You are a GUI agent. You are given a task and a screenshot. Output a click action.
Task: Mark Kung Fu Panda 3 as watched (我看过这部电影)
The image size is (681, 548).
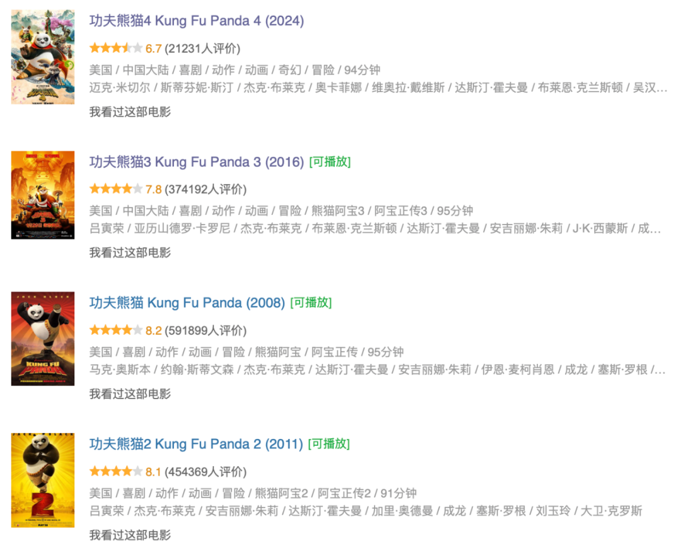pyautogui.click(x=130, y=253)
